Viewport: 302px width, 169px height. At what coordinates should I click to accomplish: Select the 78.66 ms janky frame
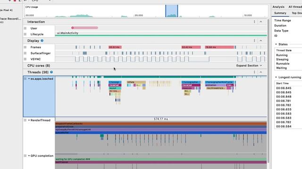click(219, 47)
